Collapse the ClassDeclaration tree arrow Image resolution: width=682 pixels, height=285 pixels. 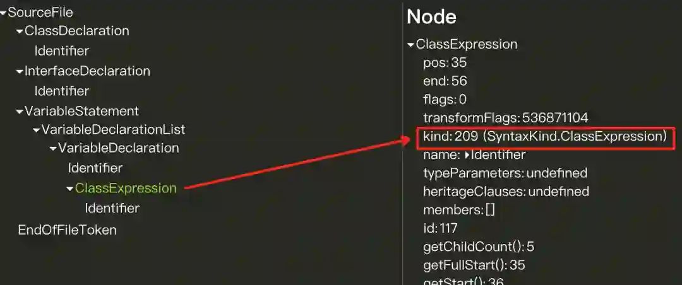pyautogui.click(x=20, y=32)
